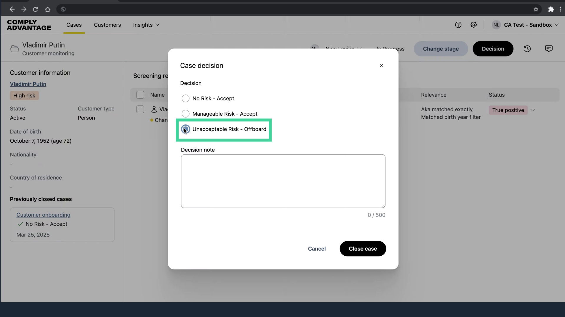Bookmark page with star icon
The image size is (565, 317).
pyautogui.click(x=536, y=9)
